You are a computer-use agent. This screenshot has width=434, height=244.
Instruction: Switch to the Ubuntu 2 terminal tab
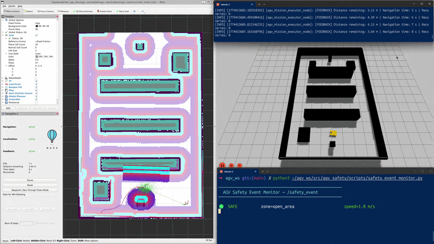(x=238, y=171)
